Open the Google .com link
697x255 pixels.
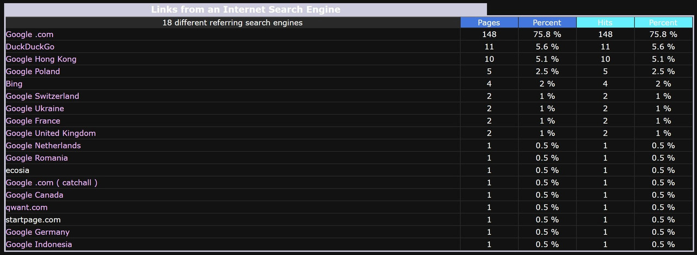tap(29, 34)
